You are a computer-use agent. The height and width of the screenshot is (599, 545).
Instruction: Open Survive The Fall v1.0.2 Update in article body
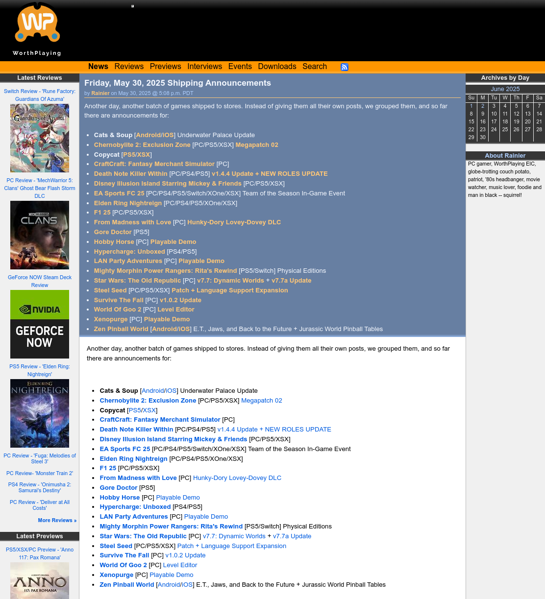tap(185, 555)
